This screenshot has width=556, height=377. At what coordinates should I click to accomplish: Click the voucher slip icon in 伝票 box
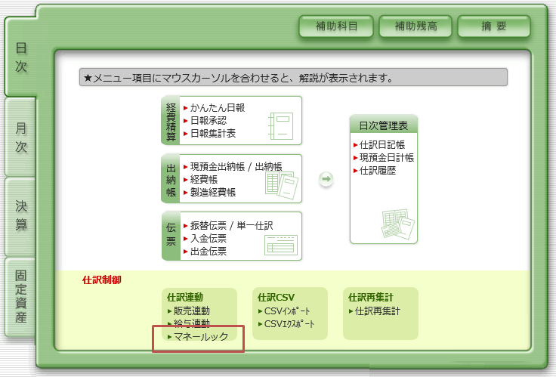pyautogui.click(x=281, y=245)
